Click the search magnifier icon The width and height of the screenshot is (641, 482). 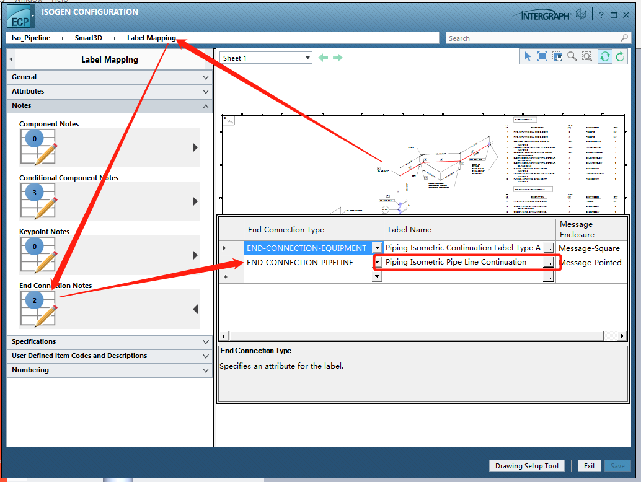[624, 38]
